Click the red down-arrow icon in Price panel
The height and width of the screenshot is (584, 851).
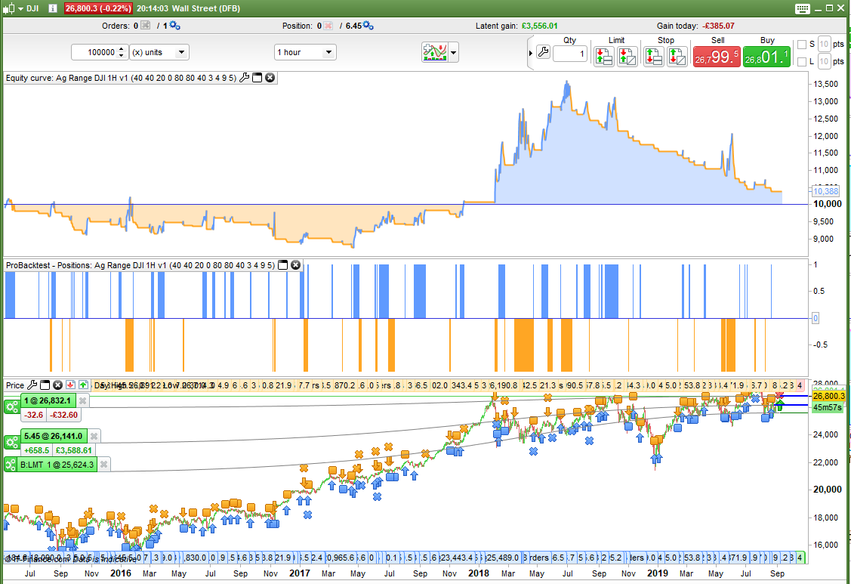point(69,385)
